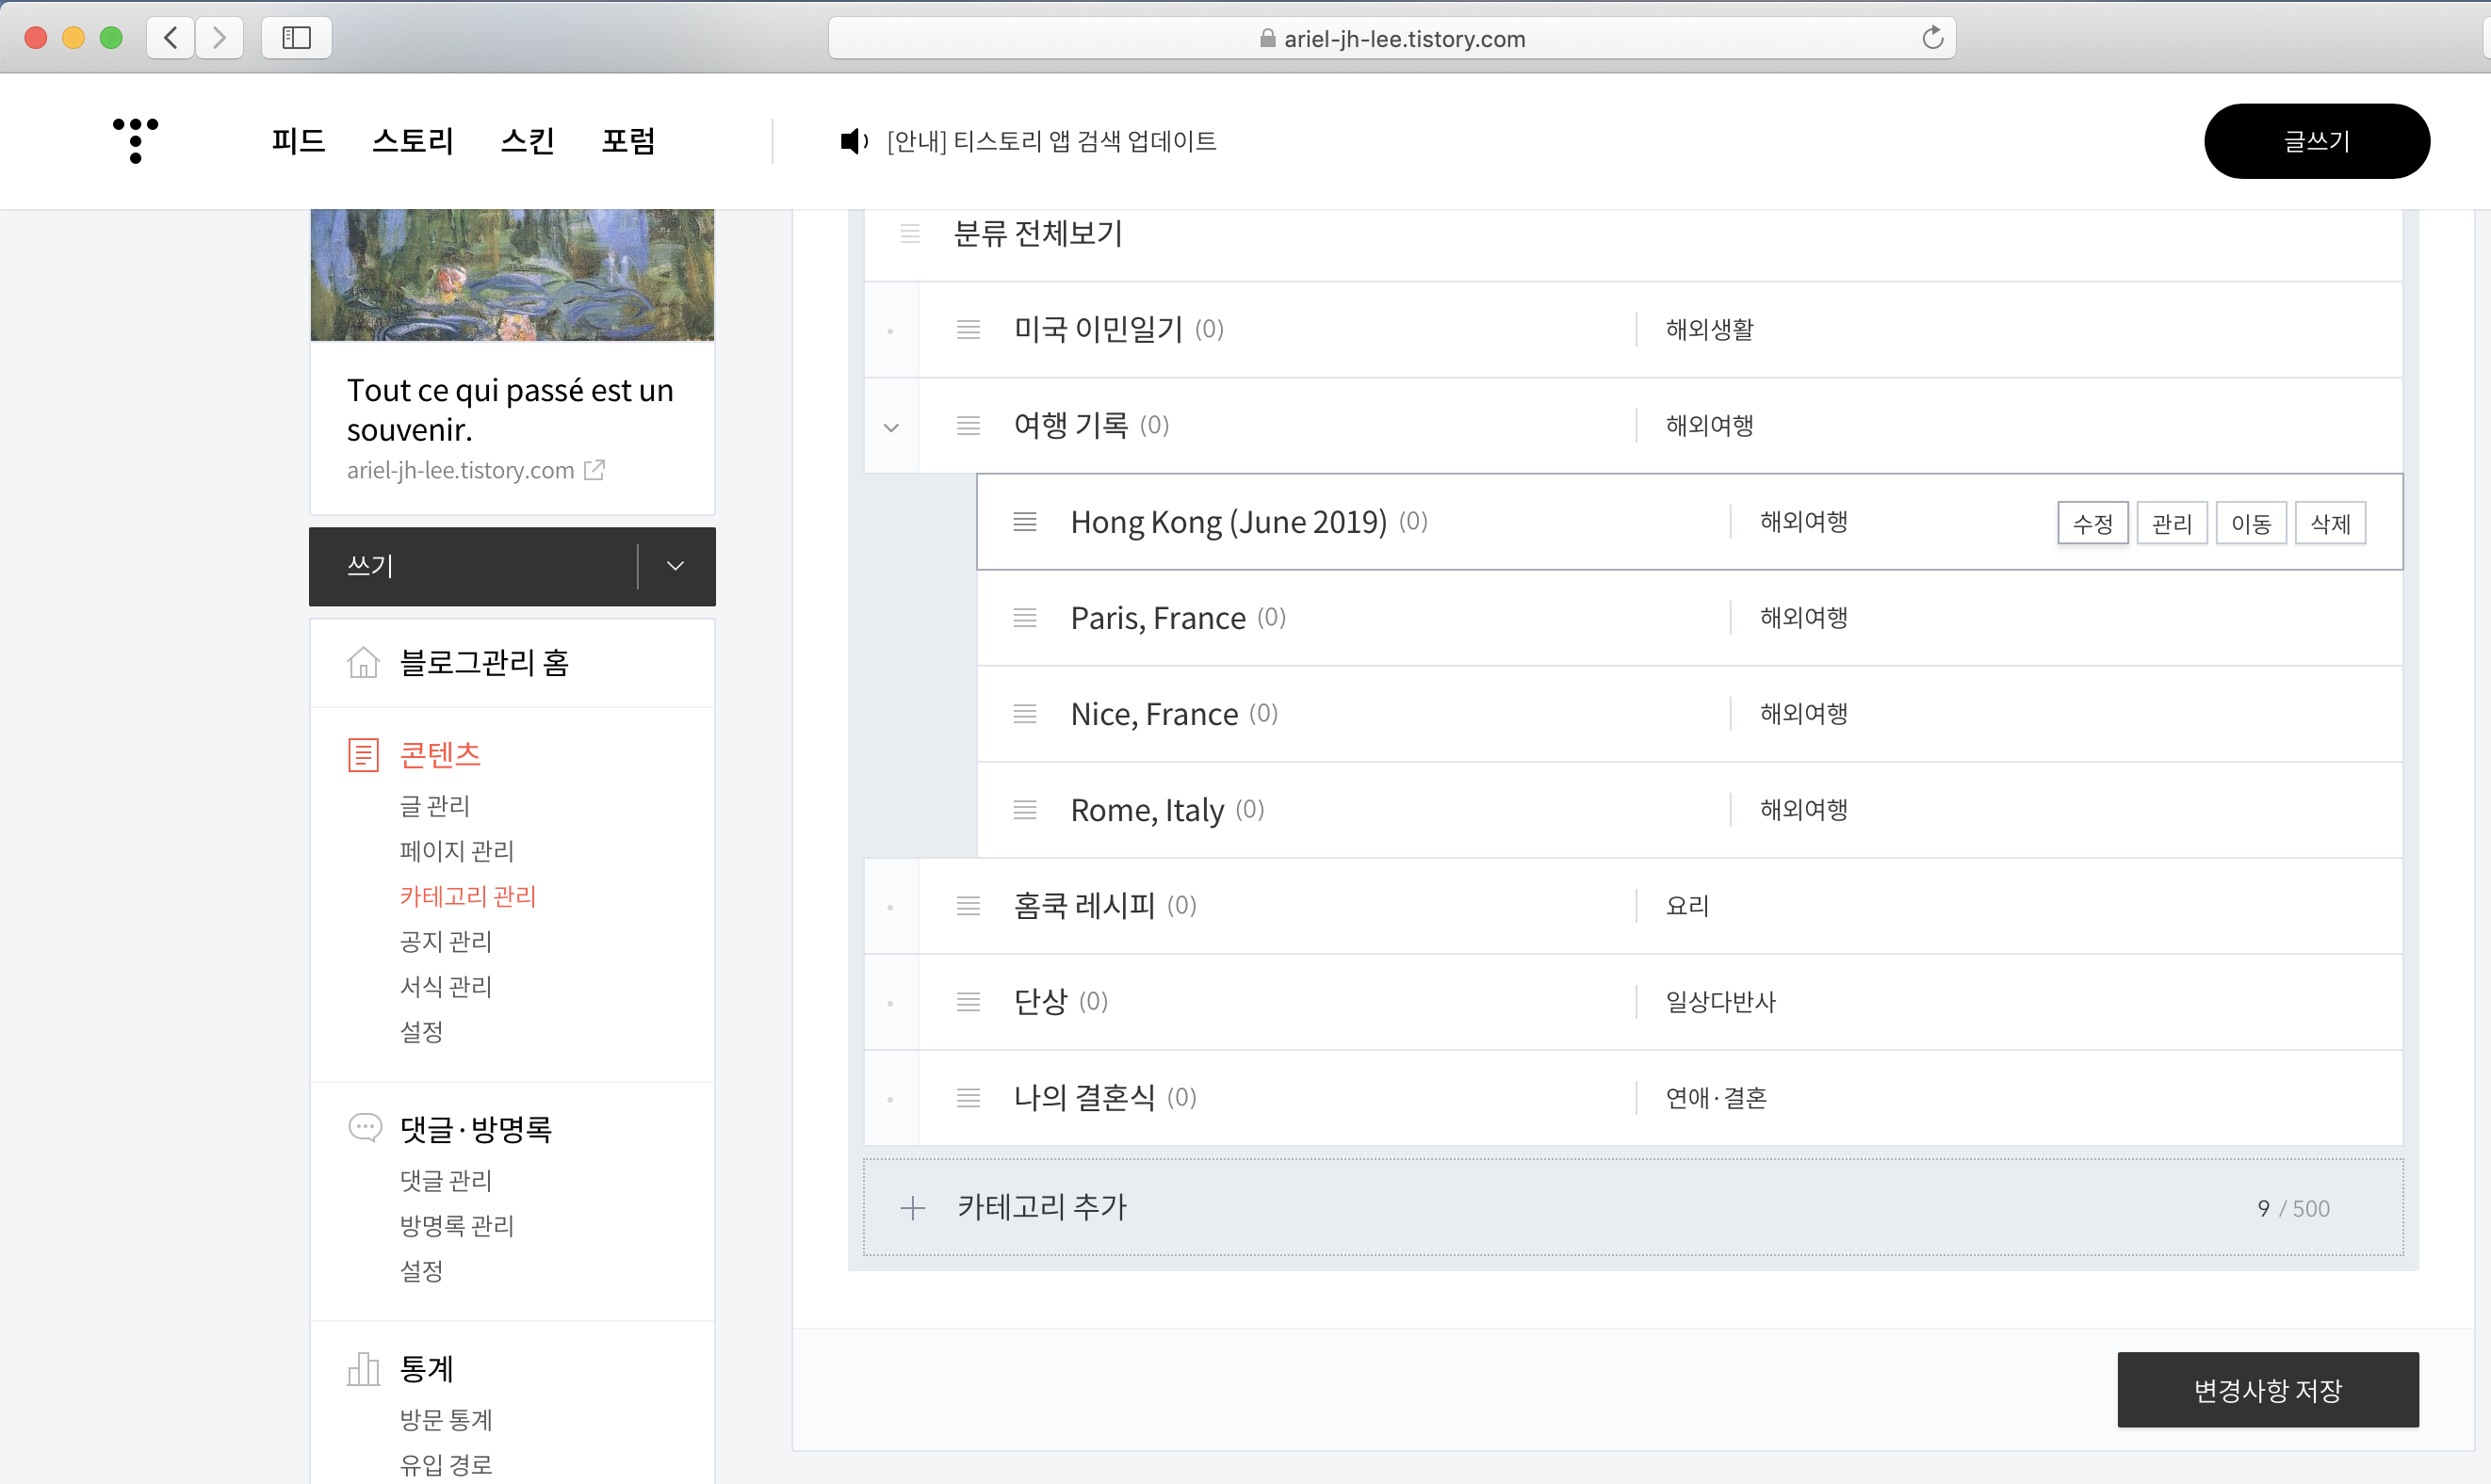Click the black 글쓰기 button

click(2316, 141)
